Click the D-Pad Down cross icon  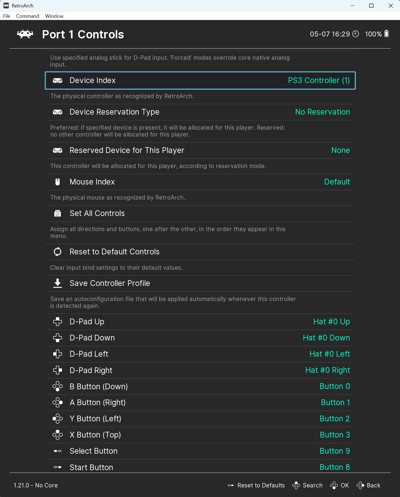[x=58, y=338]
